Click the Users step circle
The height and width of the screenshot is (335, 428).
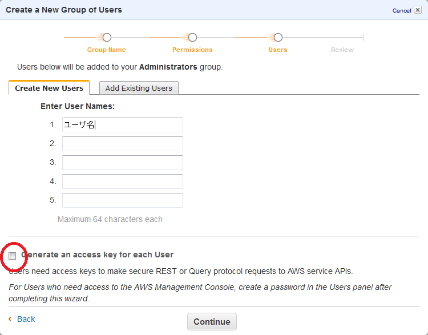pos(278,38)
